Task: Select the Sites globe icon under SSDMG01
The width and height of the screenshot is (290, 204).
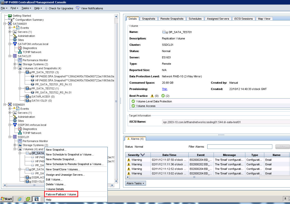Action: (15, 121)
